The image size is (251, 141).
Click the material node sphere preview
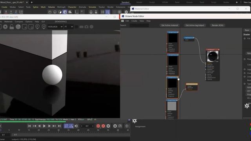(213, 56)
